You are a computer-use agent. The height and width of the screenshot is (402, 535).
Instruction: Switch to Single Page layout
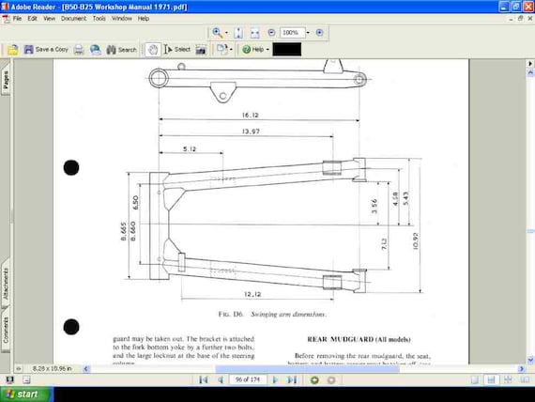[475, 379]
